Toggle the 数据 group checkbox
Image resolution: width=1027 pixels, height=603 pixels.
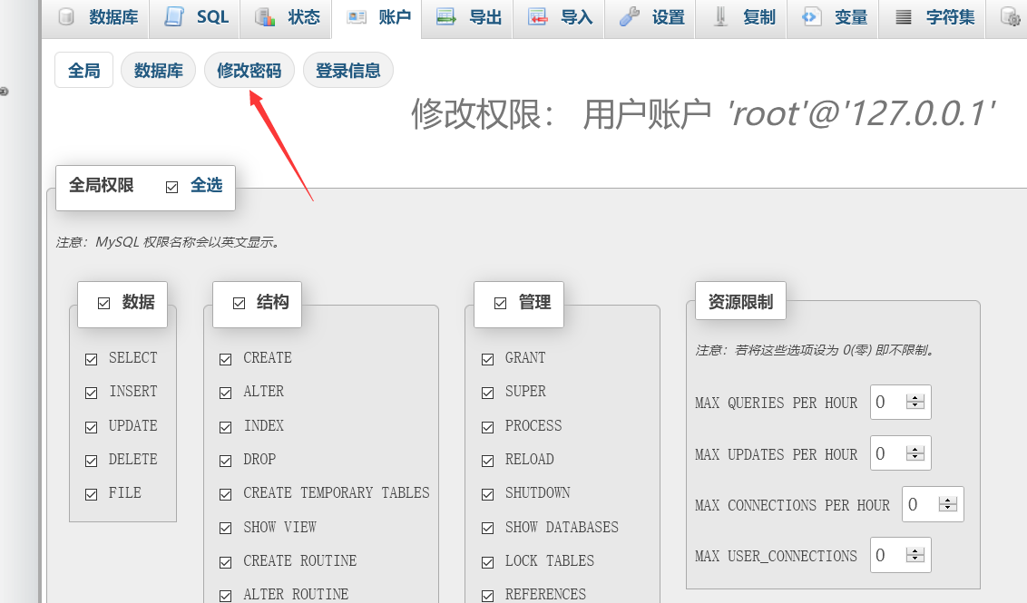coord(103,303)
